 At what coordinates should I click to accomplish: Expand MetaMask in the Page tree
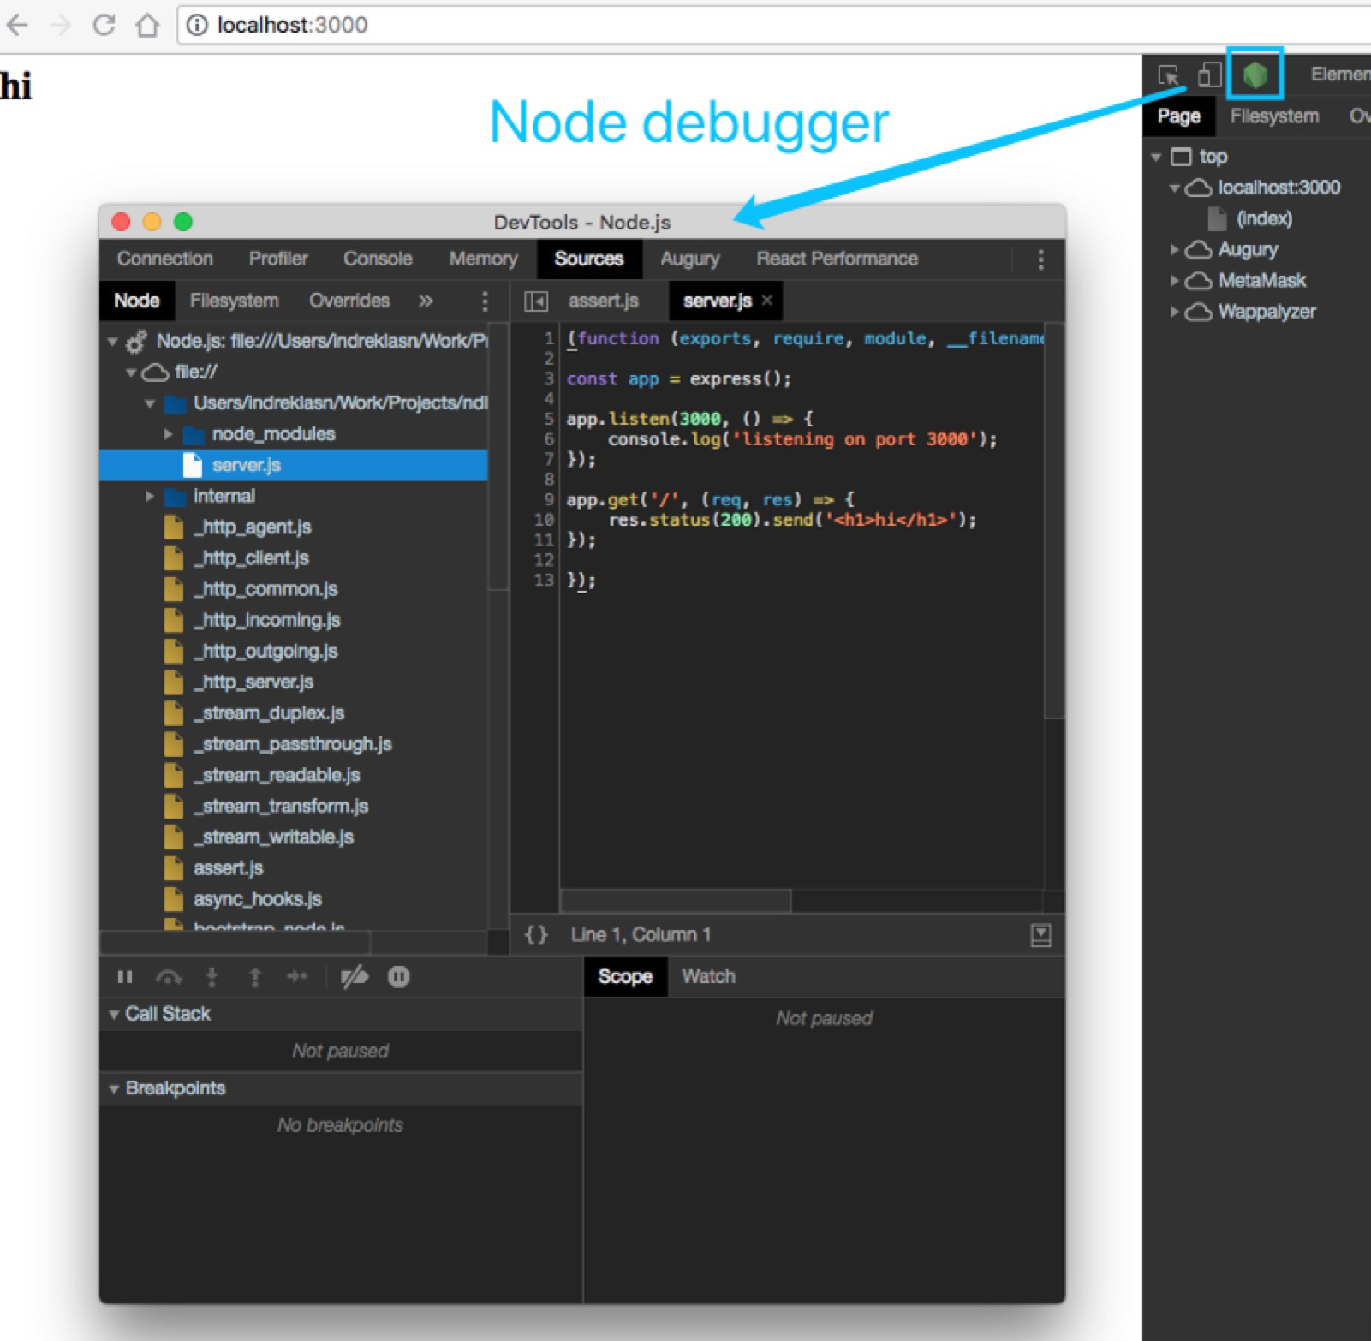pyautogui.click(x=1175, y=281)
